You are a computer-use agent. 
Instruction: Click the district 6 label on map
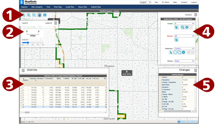pyautogui.click(x=54, y=20)
